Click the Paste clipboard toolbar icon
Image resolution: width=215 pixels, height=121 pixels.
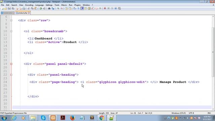coord(36,8)
